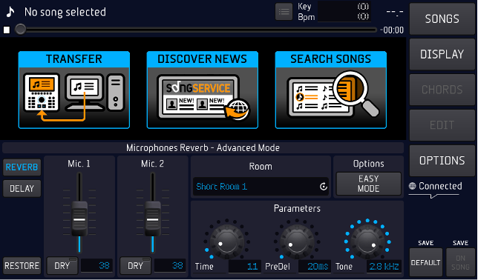Open the OPTIONS menu
This screenshot has width=478, height=280.
point(442,161)
